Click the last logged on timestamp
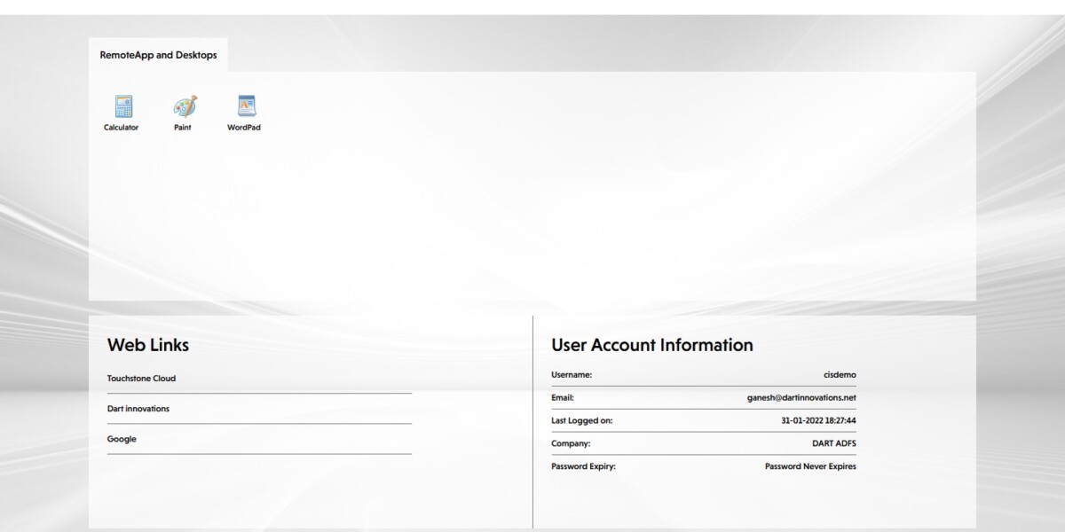 [x=818, y=421]
